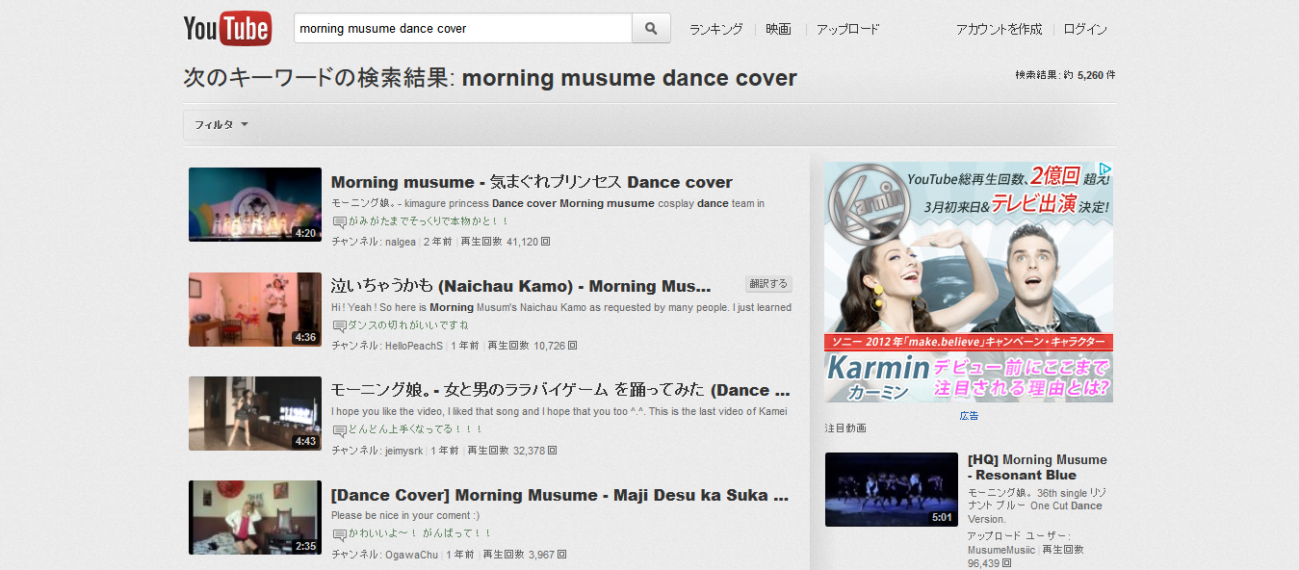Open 泣いちゃうかも Naichau Kamo video title
The image size is (1299, 570).
521,286
